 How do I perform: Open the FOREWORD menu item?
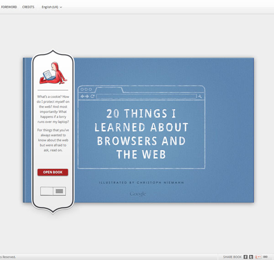tap(9, 7)
